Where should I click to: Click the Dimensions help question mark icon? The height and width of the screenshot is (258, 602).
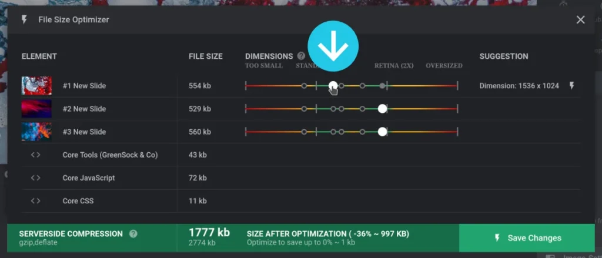(x=302, y=56)
